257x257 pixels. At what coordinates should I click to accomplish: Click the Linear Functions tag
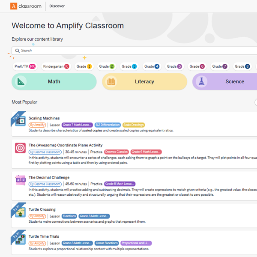click(106, 243)
